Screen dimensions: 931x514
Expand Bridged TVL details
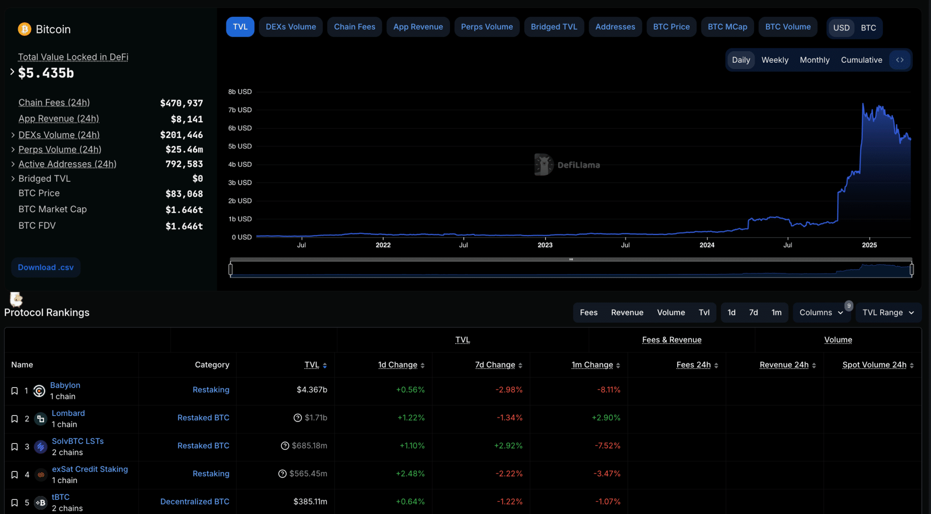[x=13, y=179]
